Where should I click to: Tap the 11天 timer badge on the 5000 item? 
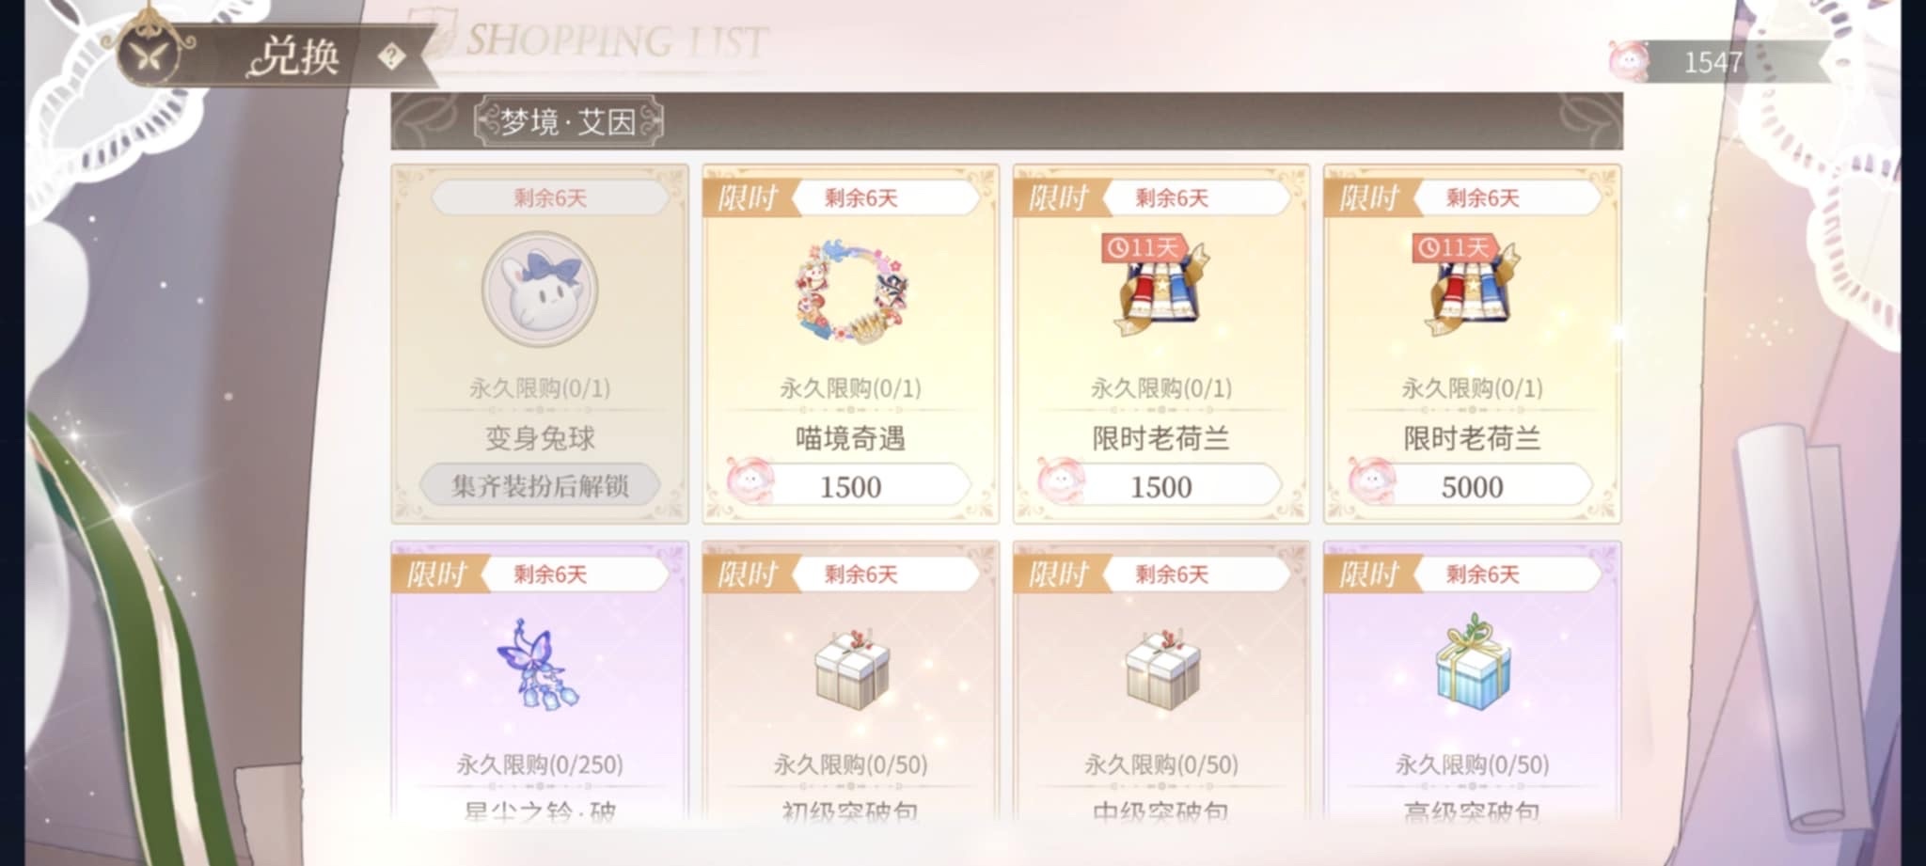[x=1455, y=248]
